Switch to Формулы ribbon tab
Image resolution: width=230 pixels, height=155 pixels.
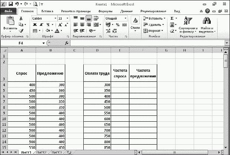point(106,11)
